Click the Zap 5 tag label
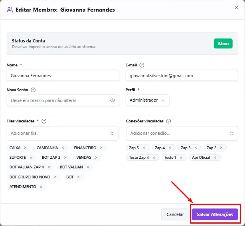Image resolution: width=245 pixels, height=226 pixels. pos(134,148)
